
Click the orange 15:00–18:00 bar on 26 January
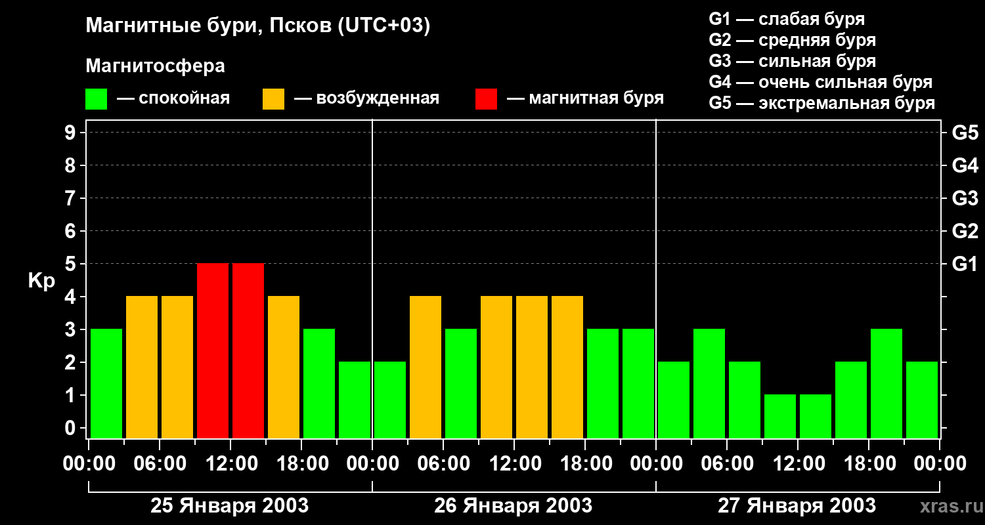(567, 367)
